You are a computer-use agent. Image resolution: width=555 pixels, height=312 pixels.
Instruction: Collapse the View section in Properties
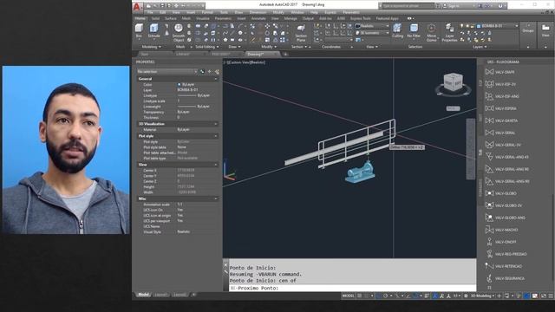pyautogui.click(x=216, y=165)
